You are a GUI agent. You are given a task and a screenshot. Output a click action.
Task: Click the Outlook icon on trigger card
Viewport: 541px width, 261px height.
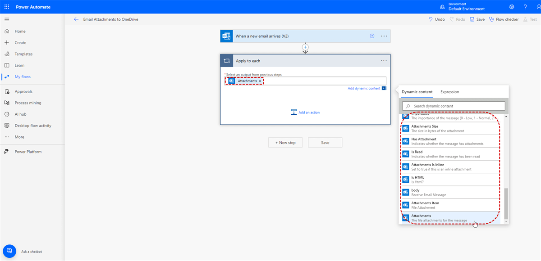[226, 36]
